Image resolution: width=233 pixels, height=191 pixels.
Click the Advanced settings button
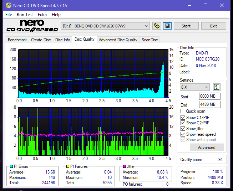207,148
